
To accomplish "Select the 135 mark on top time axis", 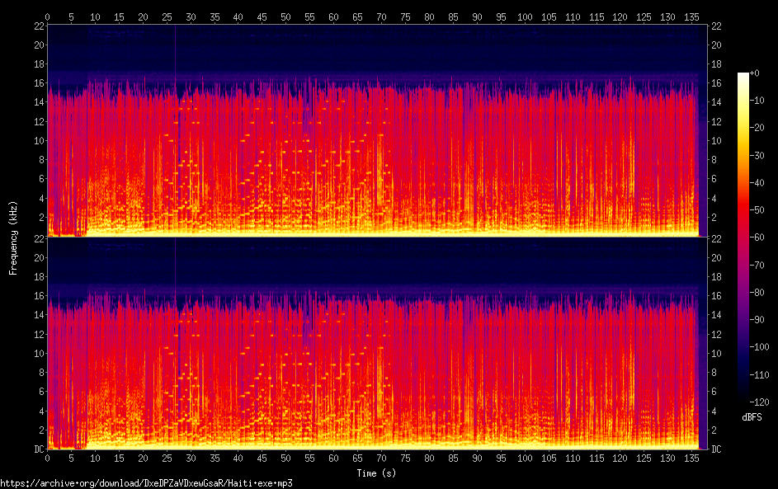I will (x=692, y=16).
